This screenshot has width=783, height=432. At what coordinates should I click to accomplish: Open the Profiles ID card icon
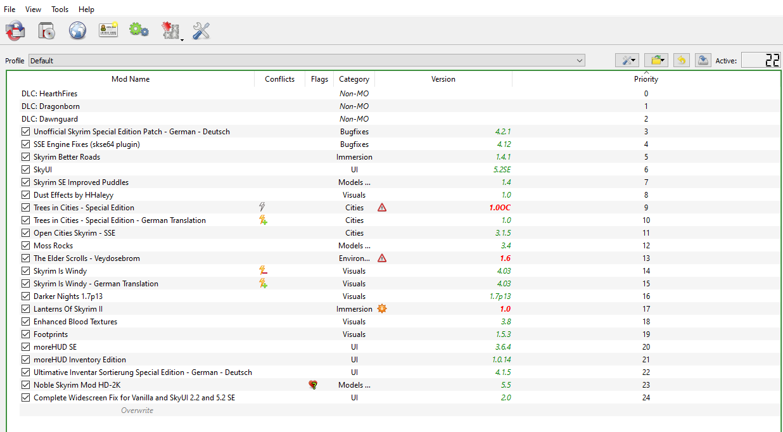coord(108,30)
